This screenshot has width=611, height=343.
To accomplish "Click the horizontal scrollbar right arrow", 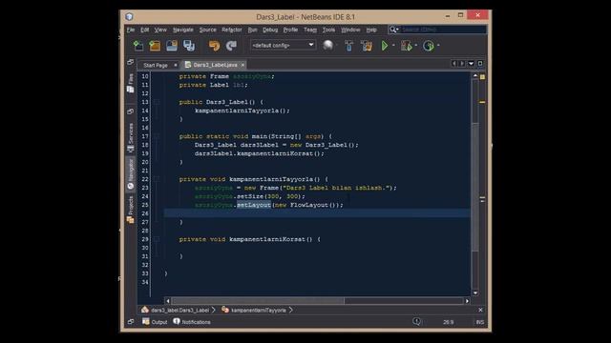I will click(x=467, y=301).
